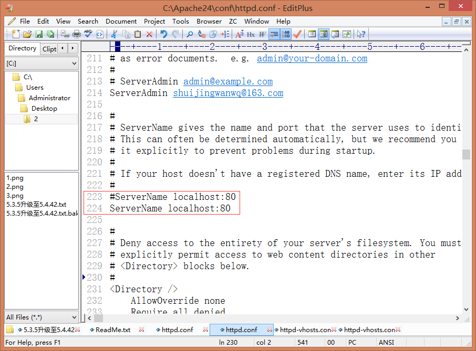
Task: Click the vertical scrollbar thumb in editor
Action: click(465, 154)
